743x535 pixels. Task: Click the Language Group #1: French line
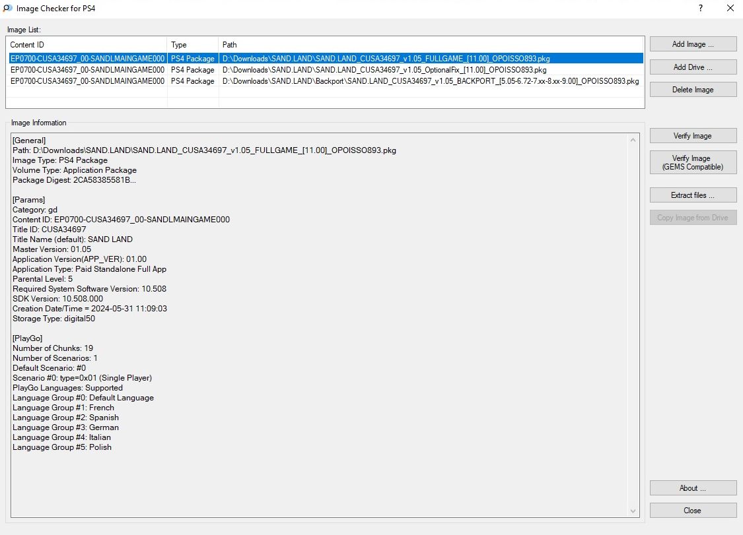(63, 408)
